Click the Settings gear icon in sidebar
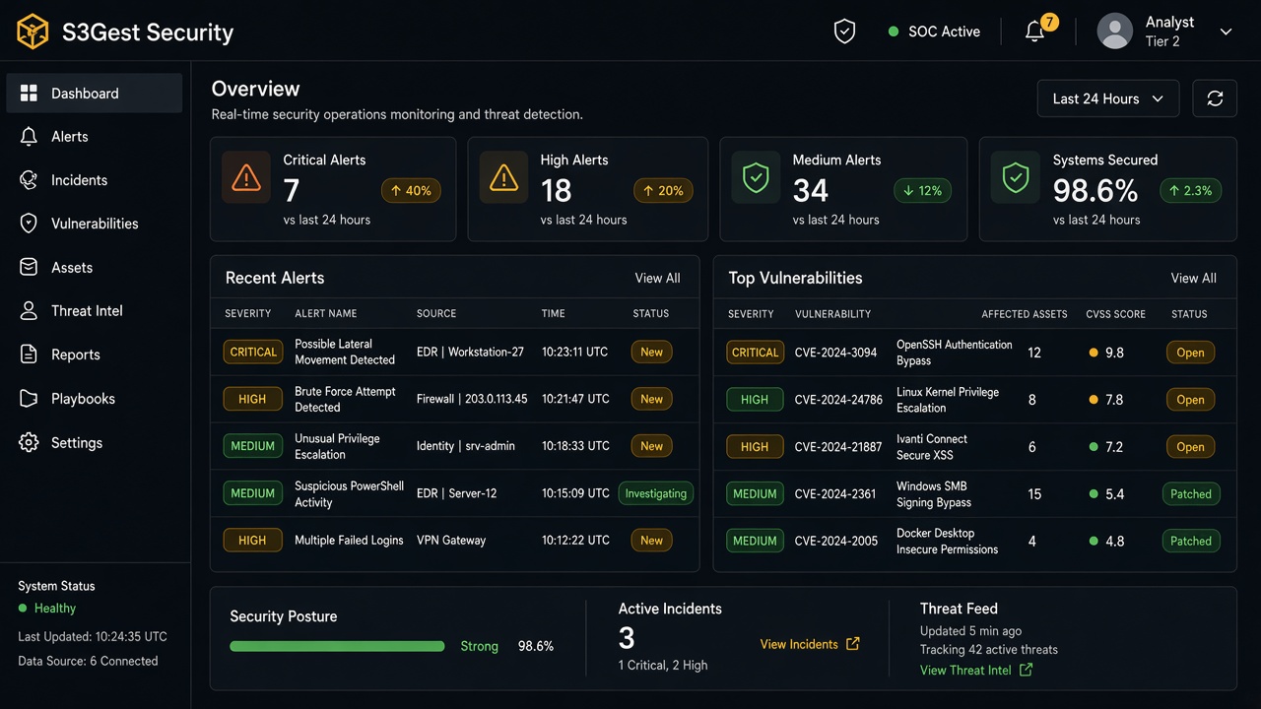This screenshot has width=1261, height=709. tap(29, 443)
